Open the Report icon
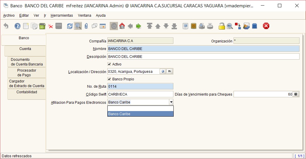 [185, 26]
